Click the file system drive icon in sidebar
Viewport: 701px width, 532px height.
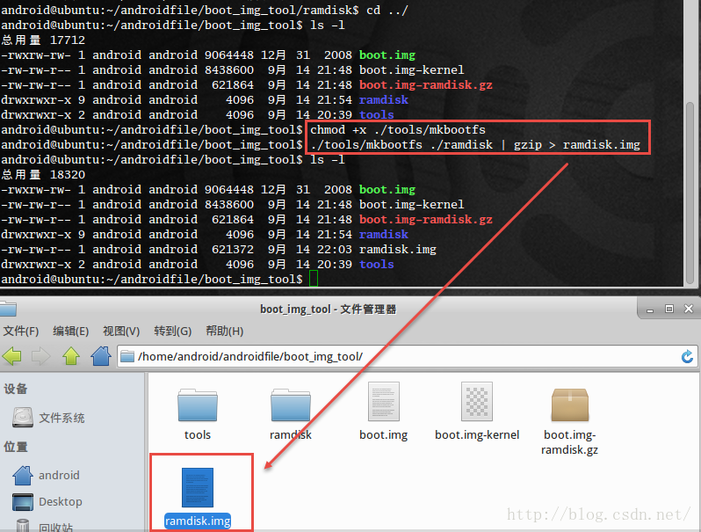pos(23,418)
